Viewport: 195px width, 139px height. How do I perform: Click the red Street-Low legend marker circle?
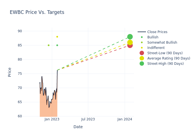pos(142,53)
